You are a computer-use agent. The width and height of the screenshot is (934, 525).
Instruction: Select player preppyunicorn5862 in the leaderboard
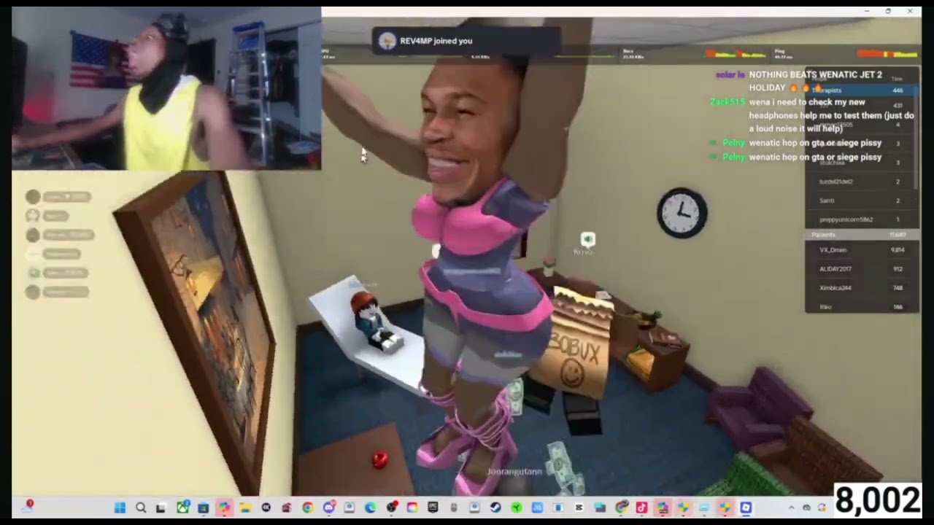click(x=862, y=219)
